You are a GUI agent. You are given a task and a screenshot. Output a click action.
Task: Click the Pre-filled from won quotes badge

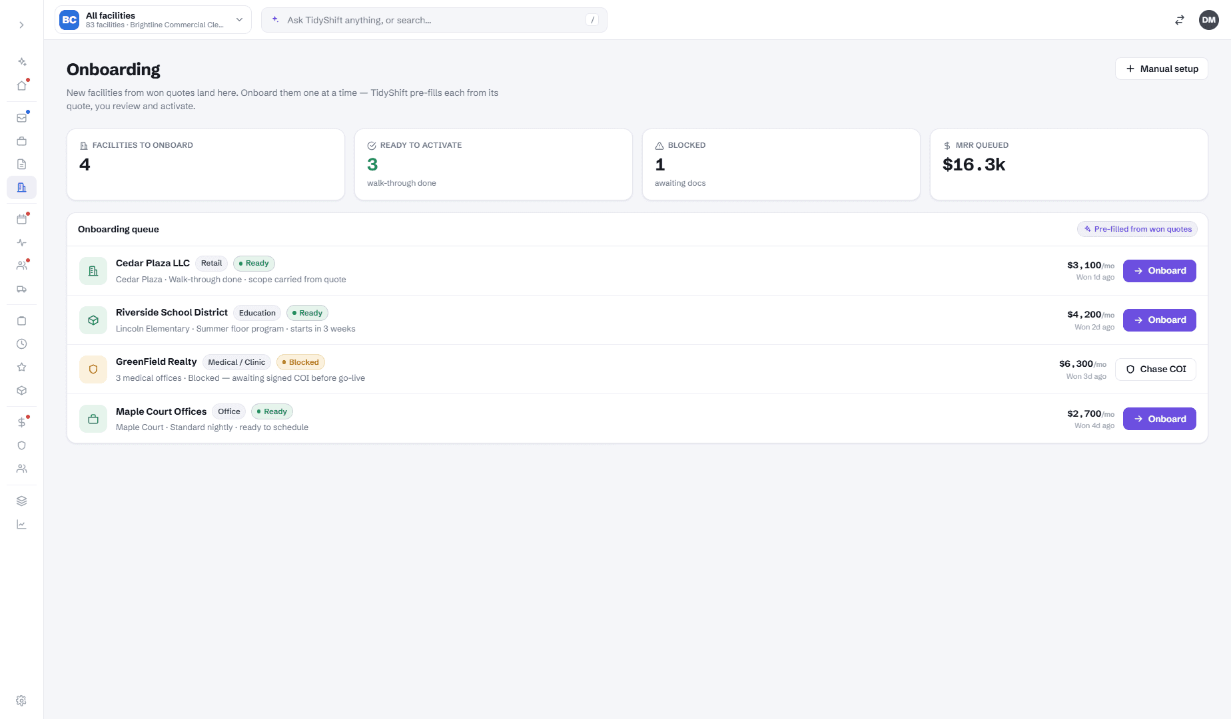point(1137,229)
